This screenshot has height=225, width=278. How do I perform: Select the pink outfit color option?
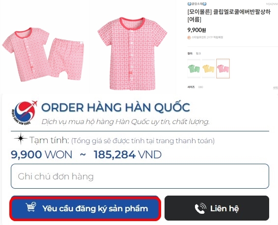tap(223, 69)
